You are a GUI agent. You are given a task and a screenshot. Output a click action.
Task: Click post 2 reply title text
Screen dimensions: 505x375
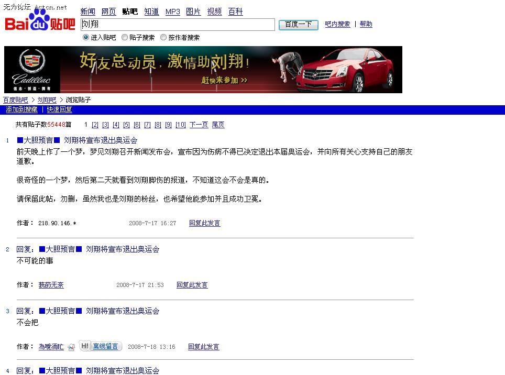pos(88,249)
